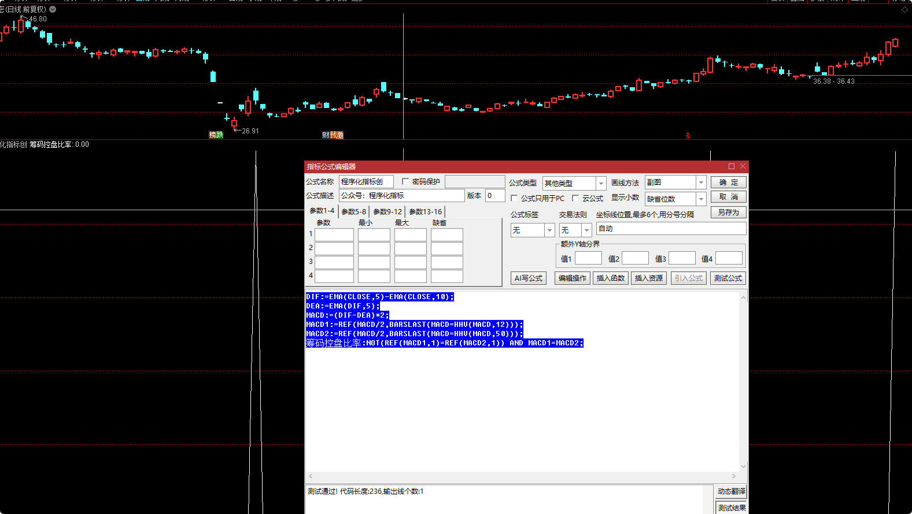Viewport: 912px width, 514px height.
Task: Click the chart title dropdown circle icon
Action: point(53,9)
